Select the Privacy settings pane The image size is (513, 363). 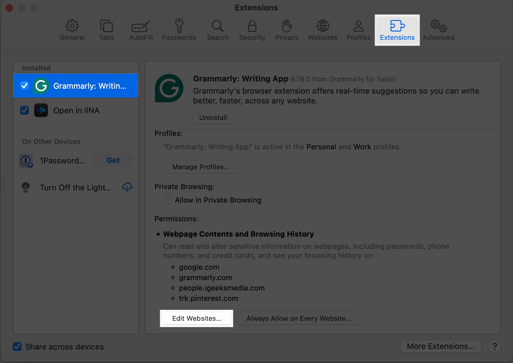click(286, 29)
